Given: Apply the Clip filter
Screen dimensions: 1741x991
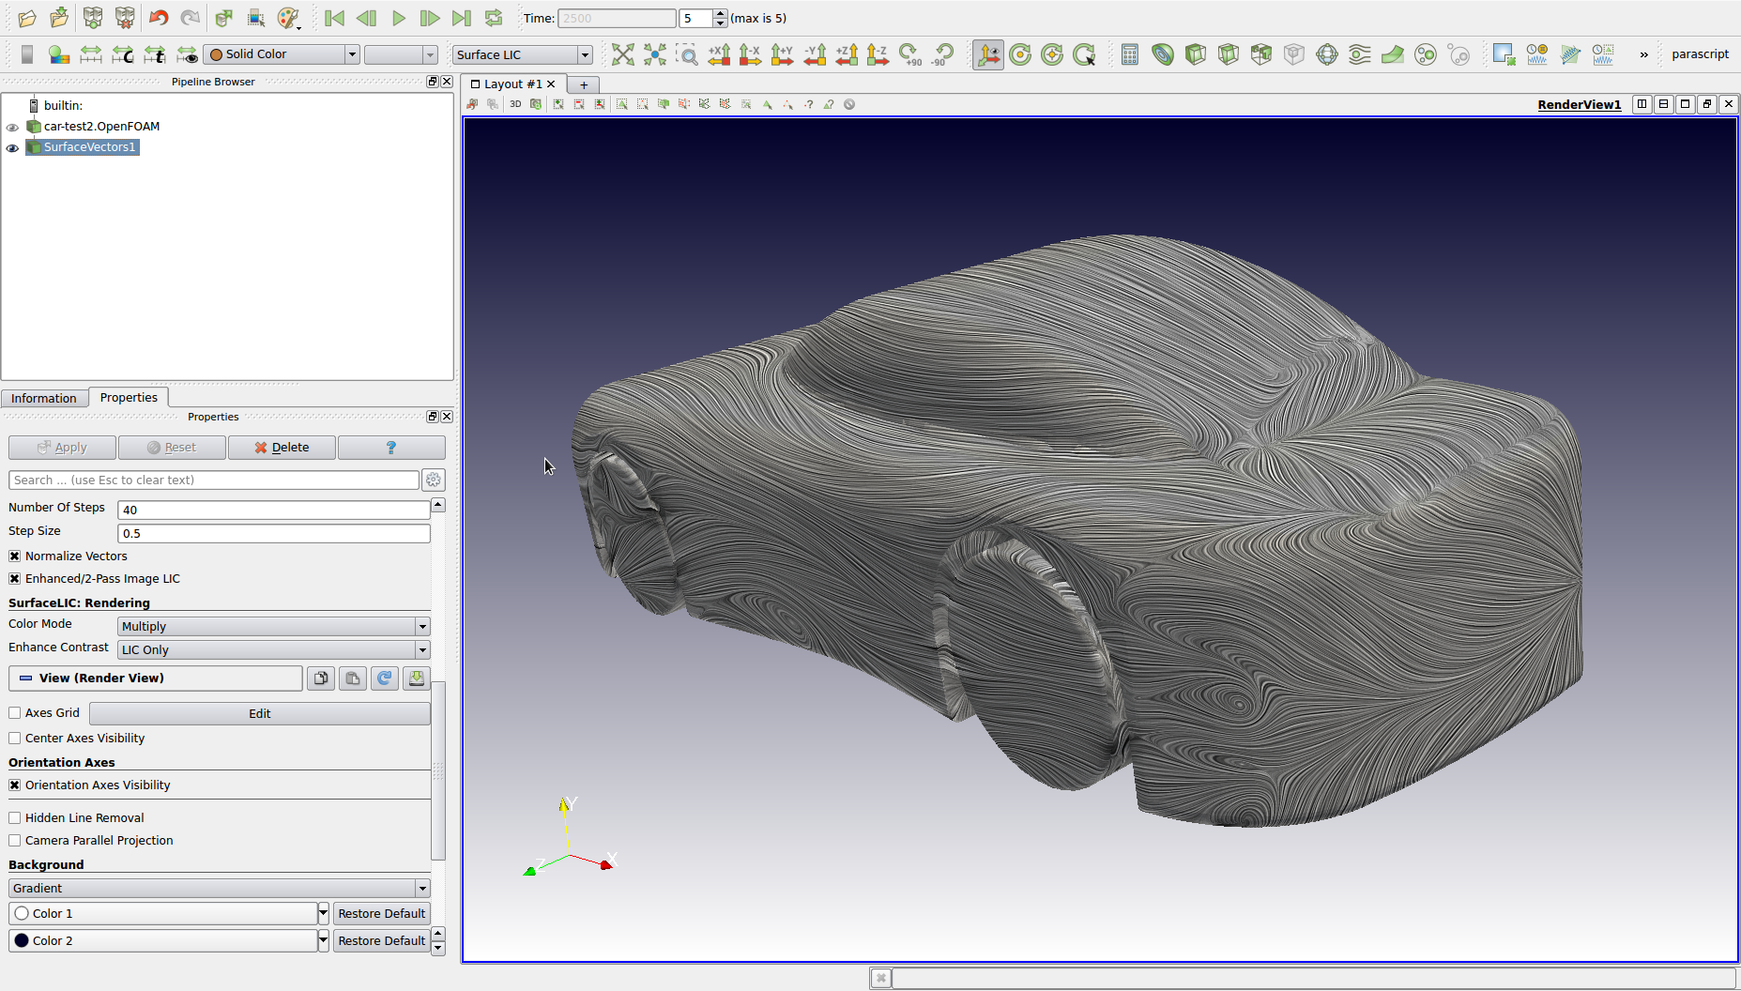Looking at the screenshot, I should [x=1196, y=54].
